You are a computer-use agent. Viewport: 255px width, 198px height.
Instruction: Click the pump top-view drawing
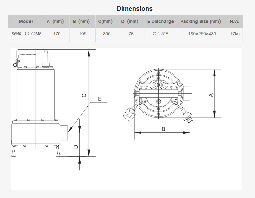coord(158,95)
